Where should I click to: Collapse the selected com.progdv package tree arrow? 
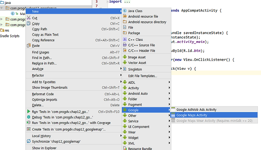(x=1, y=8)
